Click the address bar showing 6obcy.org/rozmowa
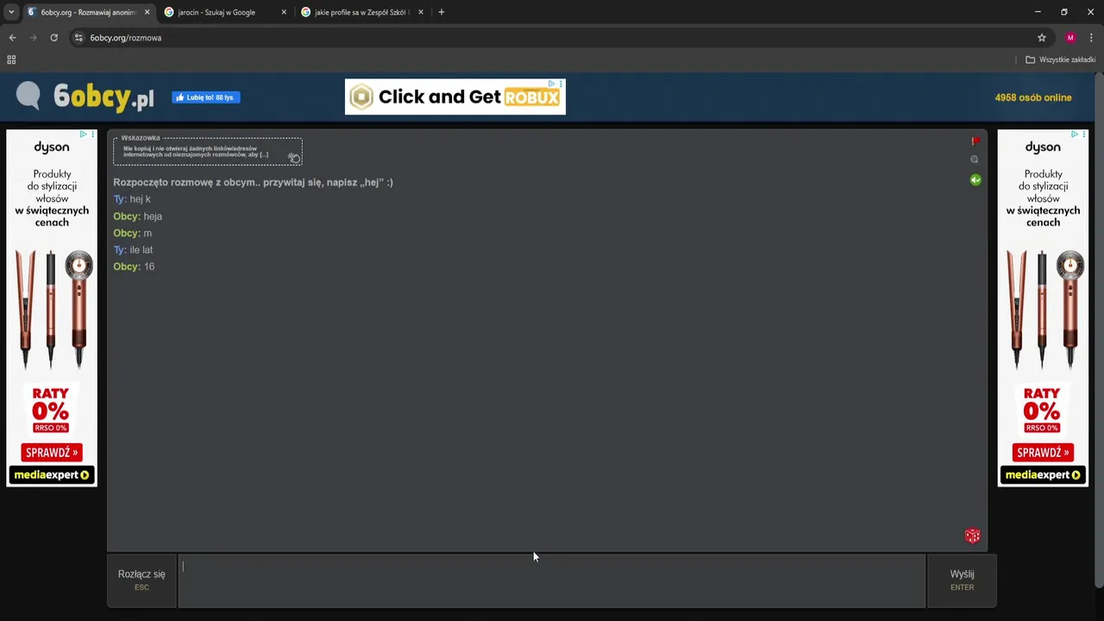The image size is (1104, 621). [x=552, y=38]
